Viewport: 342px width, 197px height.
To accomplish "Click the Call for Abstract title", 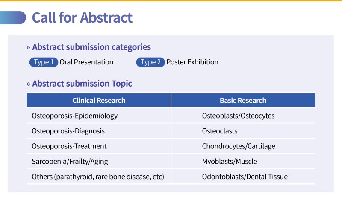I will pos(82,17).
